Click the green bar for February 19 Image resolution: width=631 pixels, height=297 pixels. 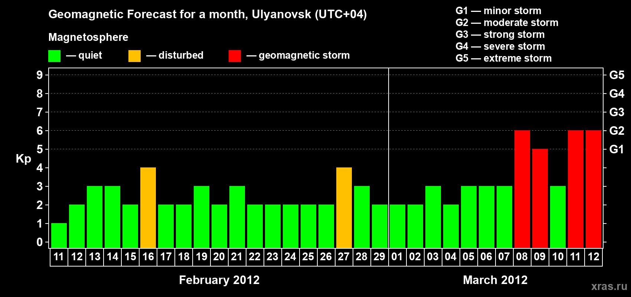point(202,217)
